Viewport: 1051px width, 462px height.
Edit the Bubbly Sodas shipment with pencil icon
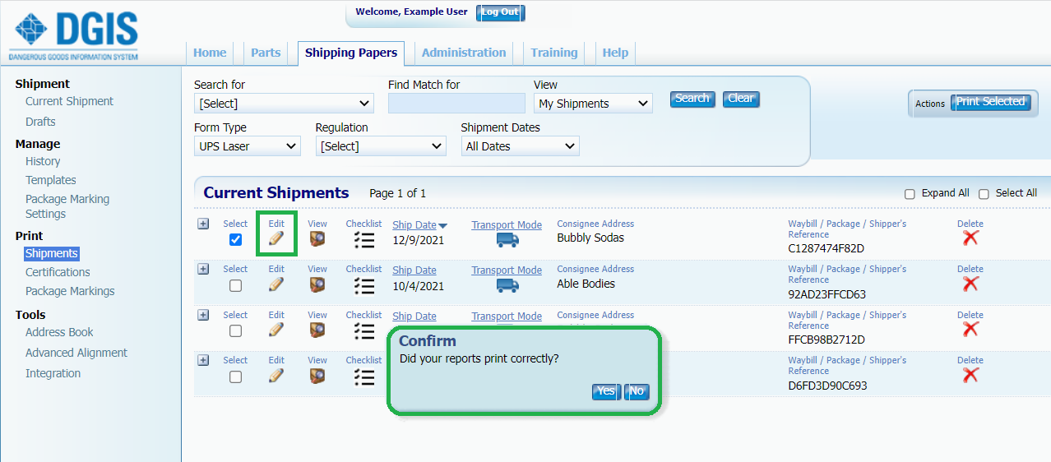click(x=276, y=239)
